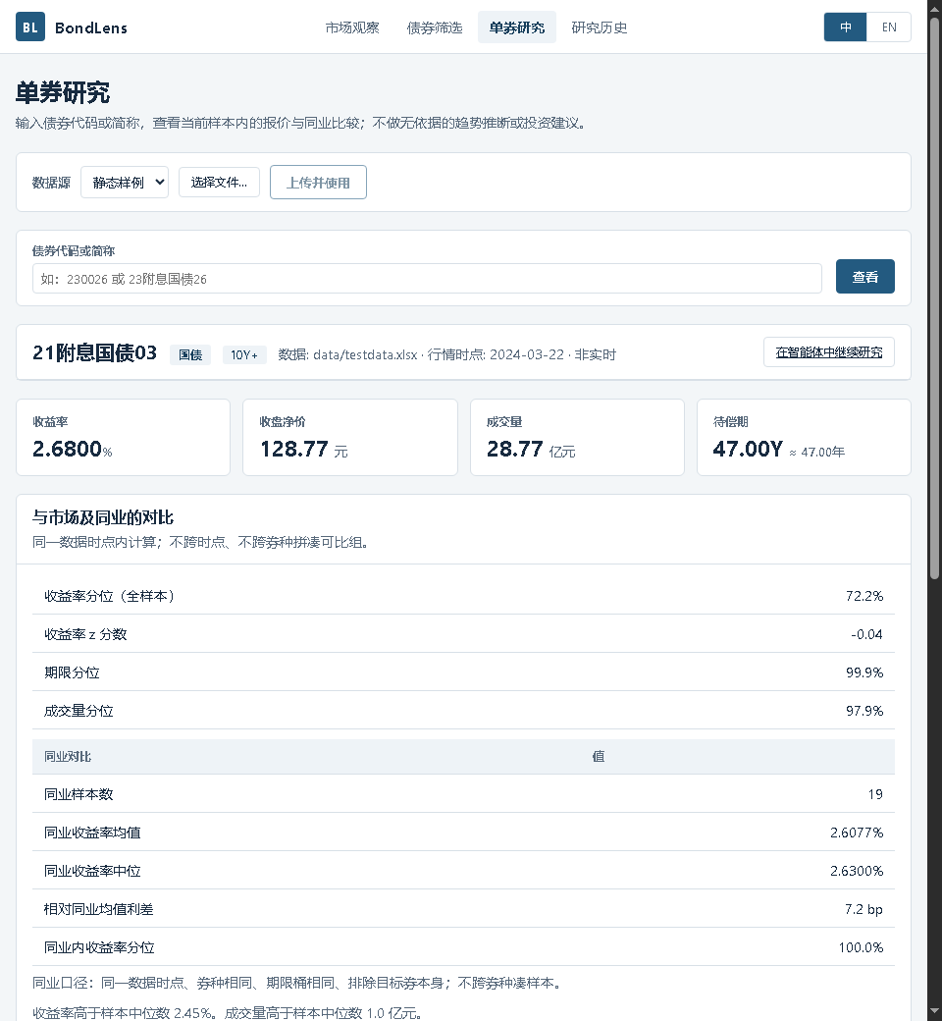Open 在智能体中继续研究 link

tap(829, 352)
